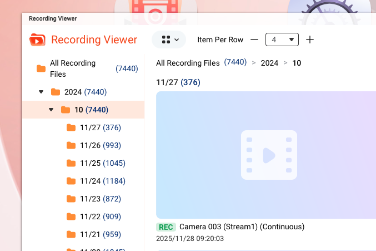This screenshot has height=251, width=376.
Task: Open the Item Per Row dropdown
Action: (282, 40)
